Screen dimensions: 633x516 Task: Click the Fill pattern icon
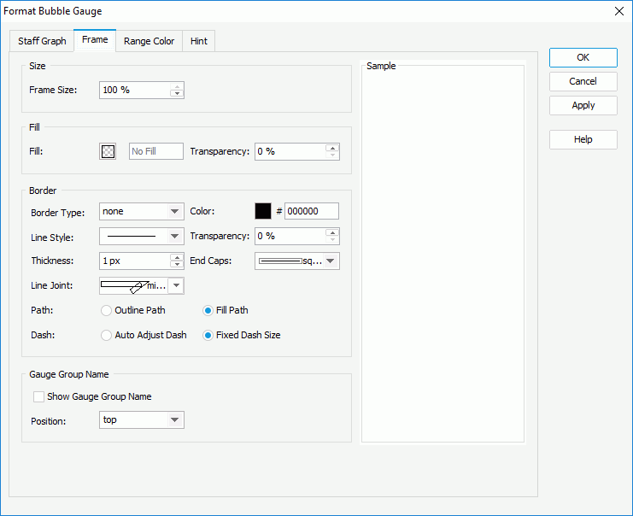click(108, 151)
